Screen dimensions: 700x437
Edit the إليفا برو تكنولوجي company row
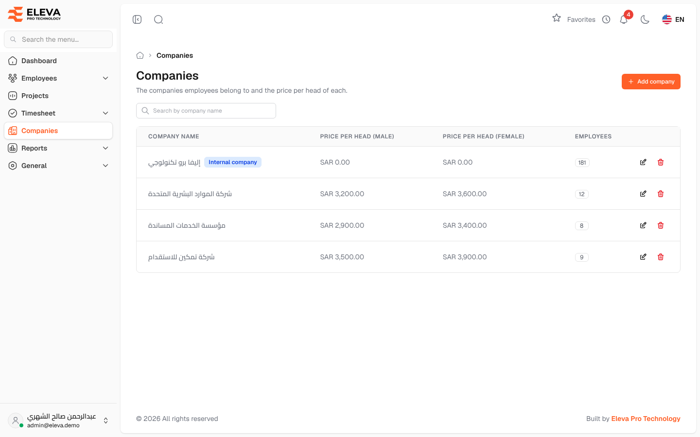[x=643, y=162]
